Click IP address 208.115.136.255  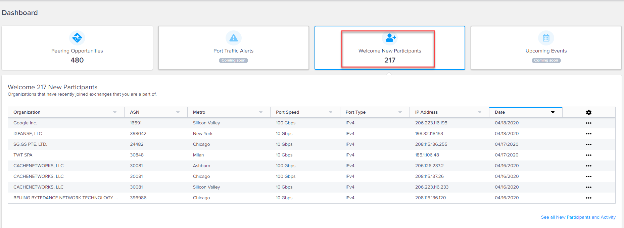click(431, 144)
